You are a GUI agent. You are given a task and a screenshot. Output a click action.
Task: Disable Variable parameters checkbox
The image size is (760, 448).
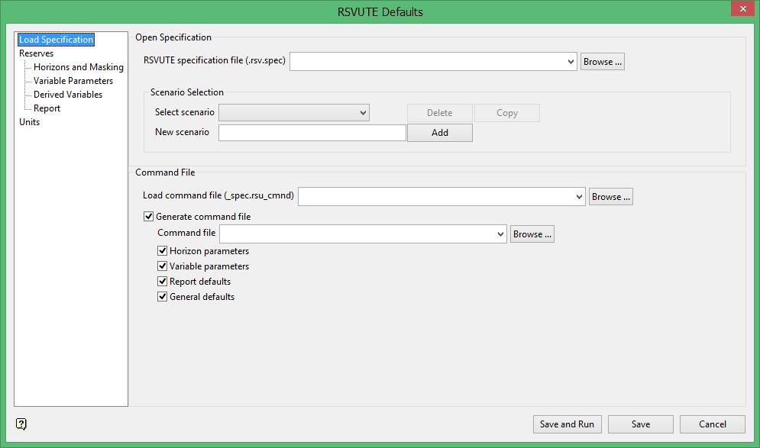(x=163, y=266)
